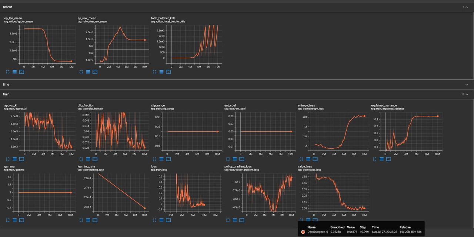Expand the ep_rew_mean chart to full size
Screen dimensions: 474x237
click(81, 72)
